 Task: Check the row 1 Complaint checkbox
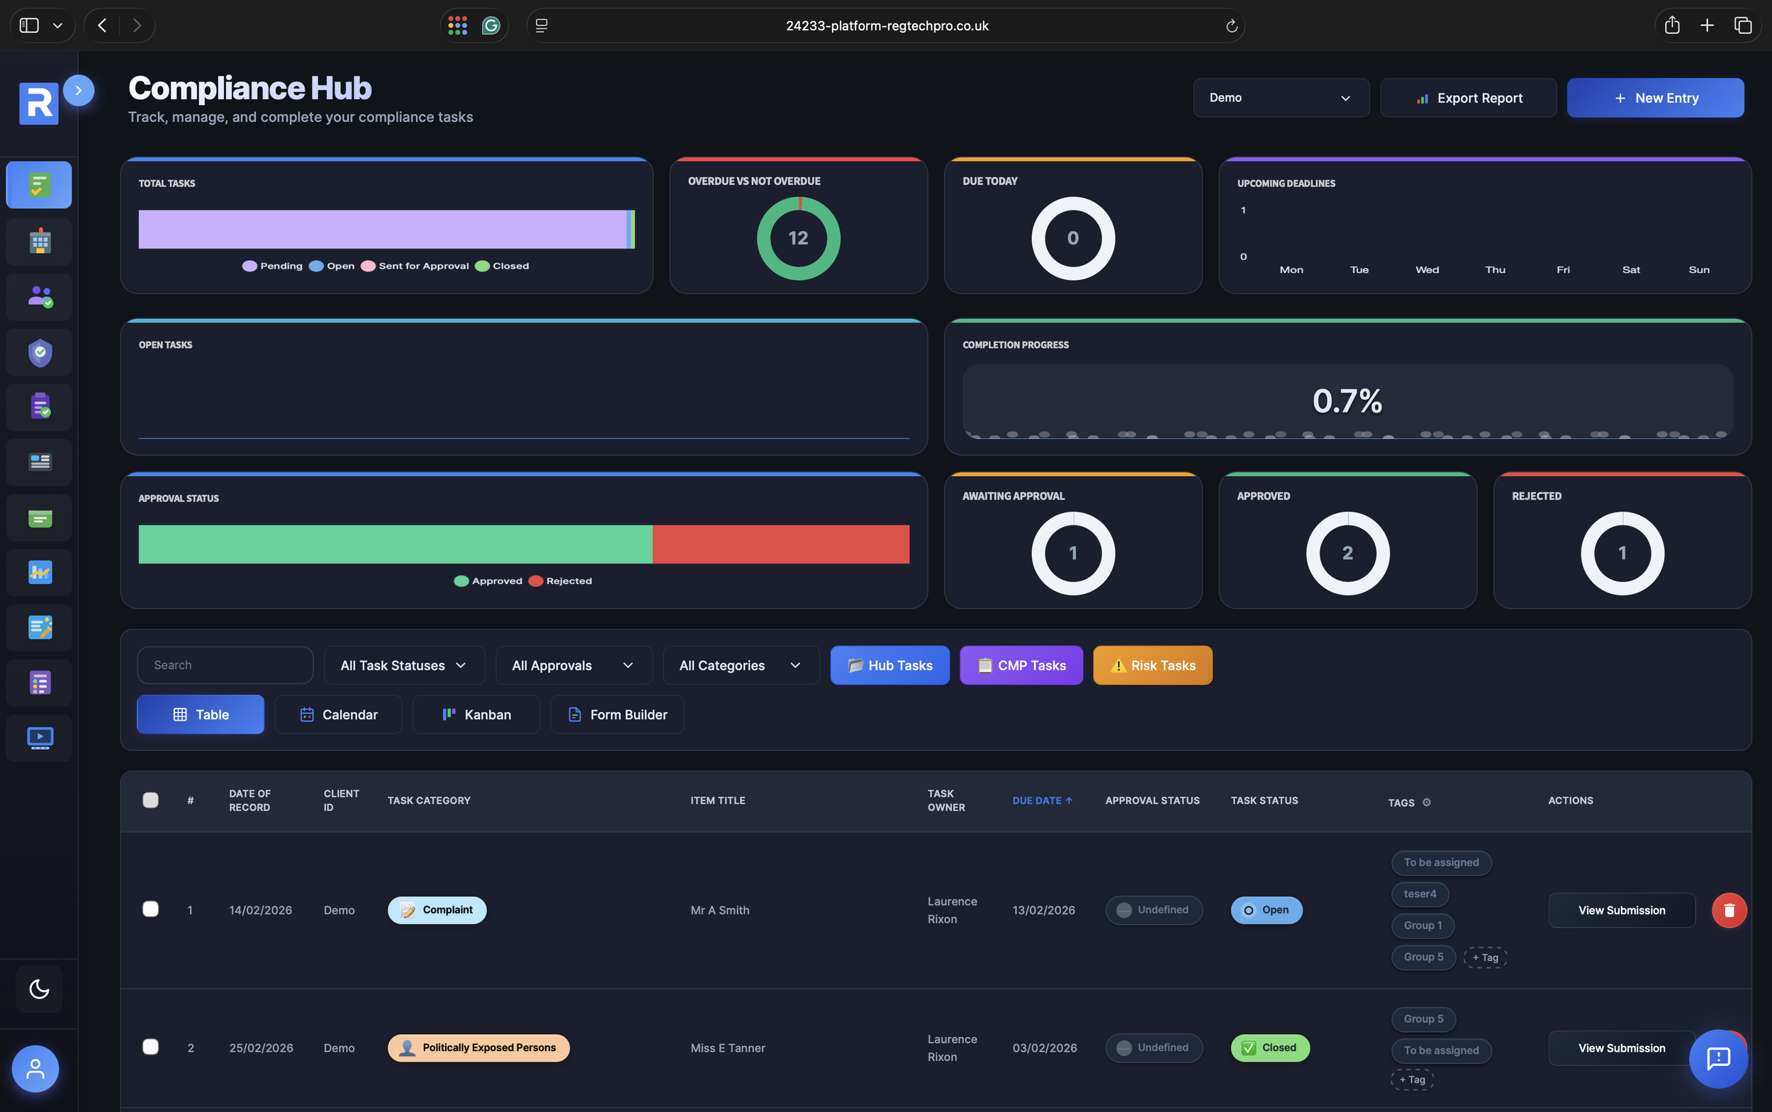tap(150, 909)
